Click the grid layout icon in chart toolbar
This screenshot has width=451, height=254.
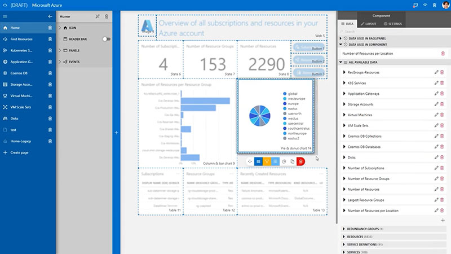tap(275, 161)
